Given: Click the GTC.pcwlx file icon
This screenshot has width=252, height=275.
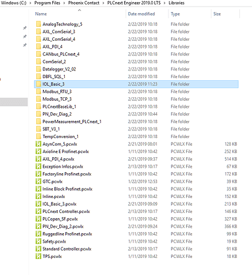Looking at the screenshot, I should tap(38, 182).
